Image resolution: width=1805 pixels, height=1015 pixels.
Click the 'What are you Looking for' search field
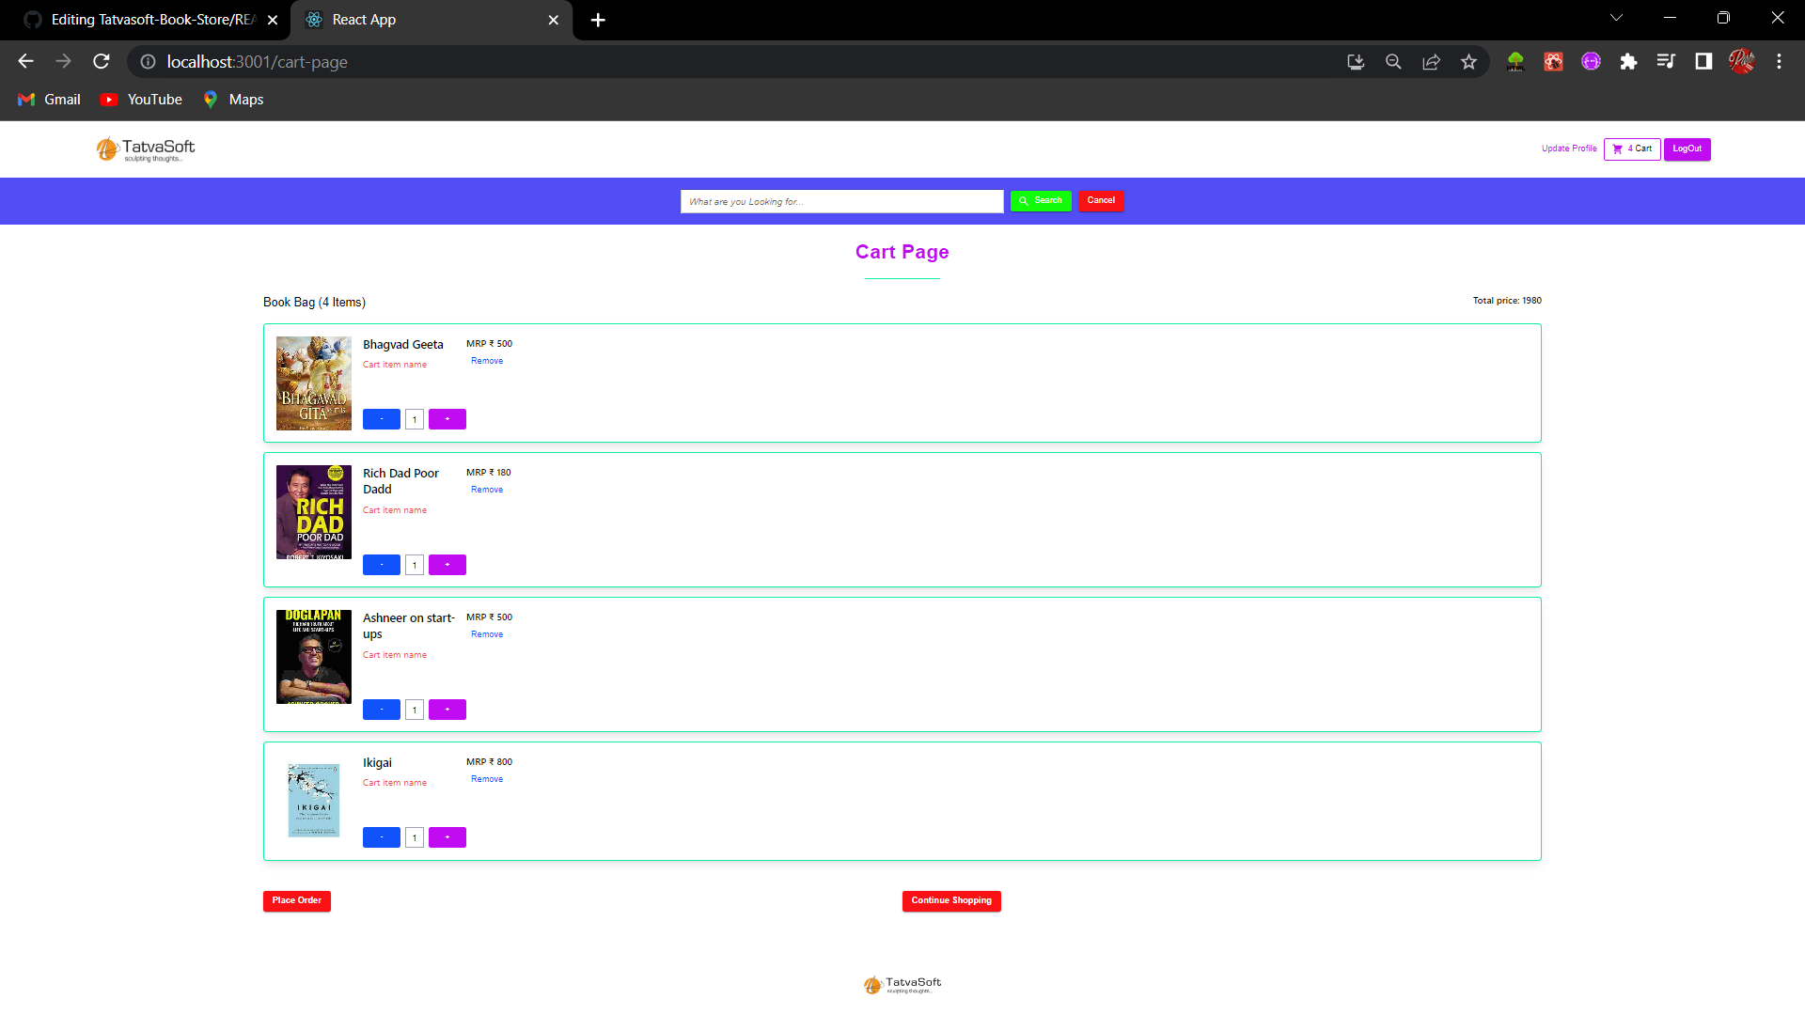[841, 201]
